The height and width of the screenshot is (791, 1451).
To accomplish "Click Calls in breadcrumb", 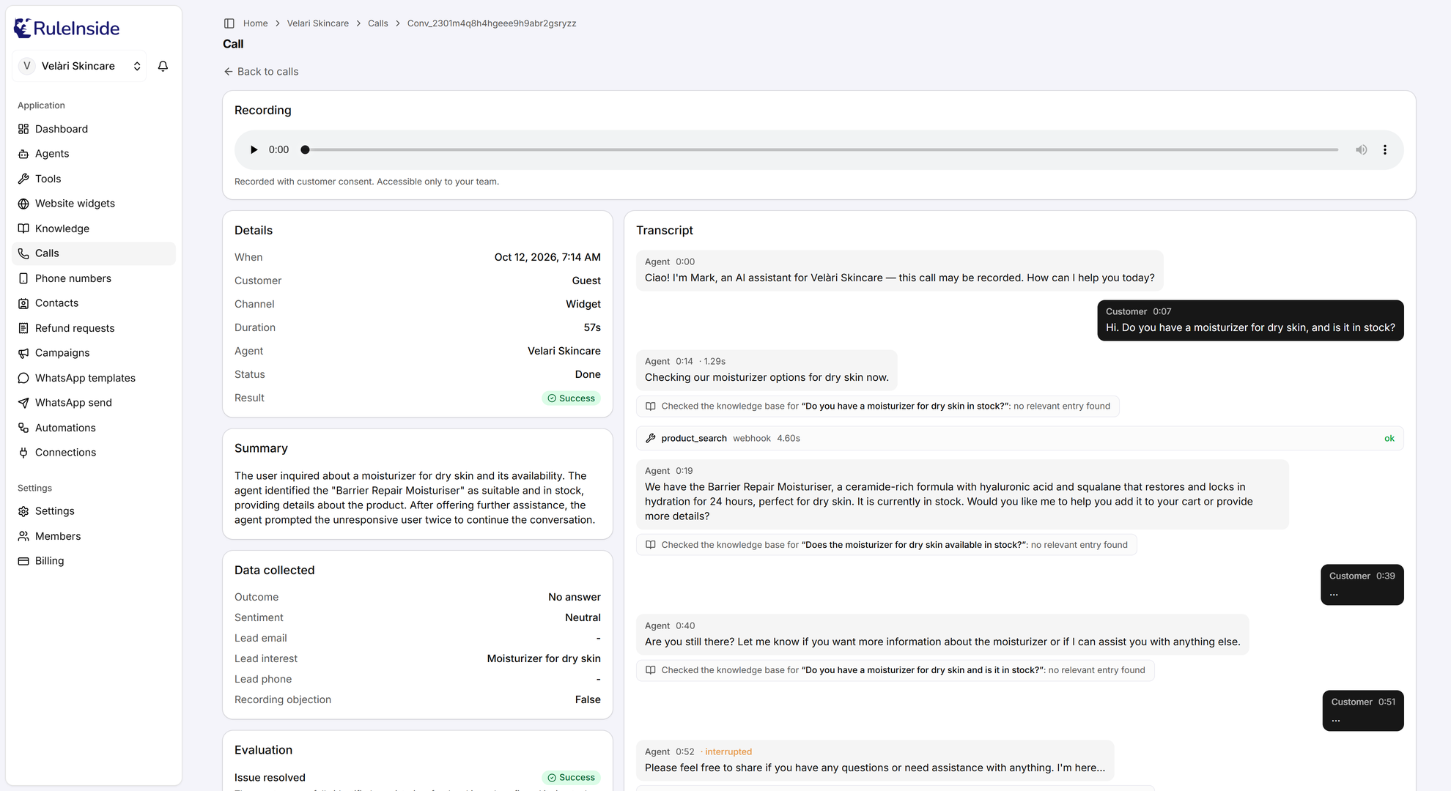I will [377, 23].
